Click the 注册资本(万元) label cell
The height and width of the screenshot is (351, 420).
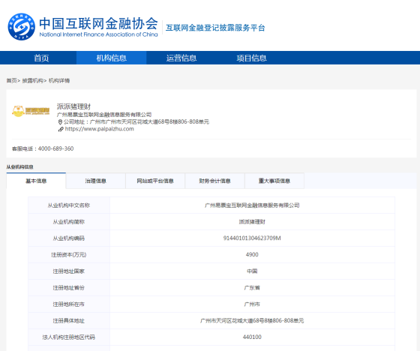(x=69, y=255)
